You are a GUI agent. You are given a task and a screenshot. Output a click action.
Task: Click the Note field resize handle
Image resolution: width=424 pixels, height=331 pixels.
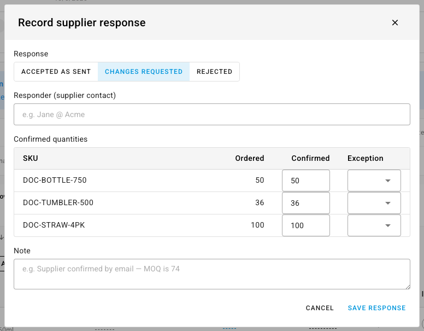(408, 287)
